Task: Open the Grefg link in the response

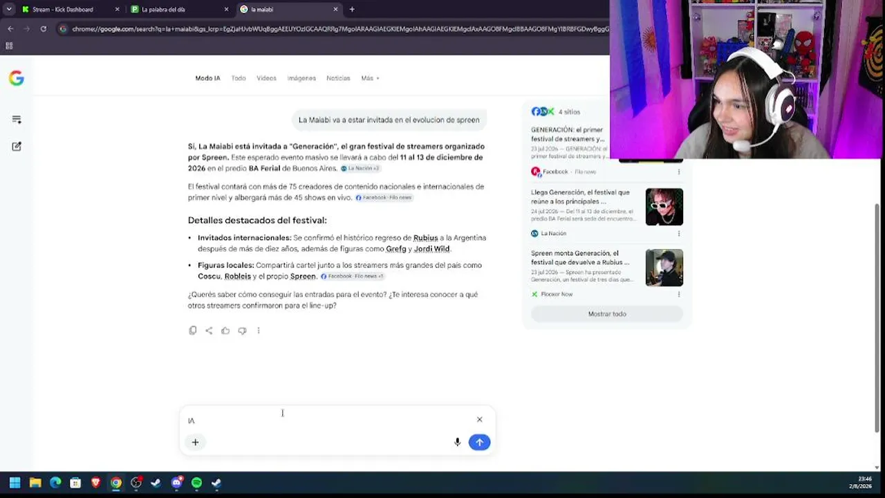Action: pyautogui.click(x=396, y=249)
